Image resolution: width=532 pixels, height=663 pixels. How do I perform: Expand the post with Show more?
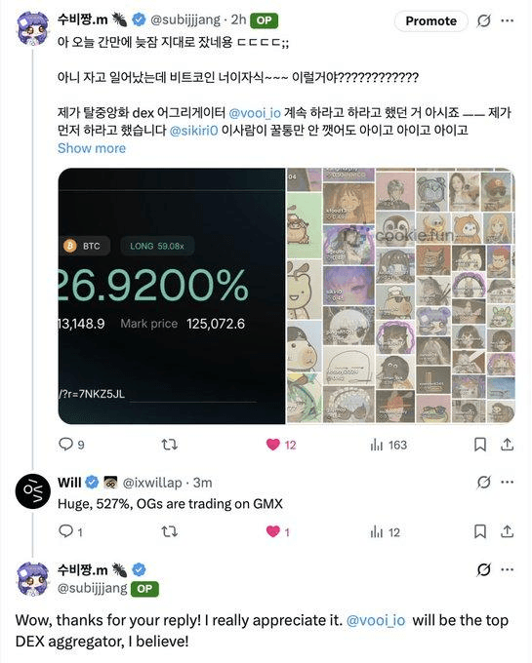[x=92, y=148]
